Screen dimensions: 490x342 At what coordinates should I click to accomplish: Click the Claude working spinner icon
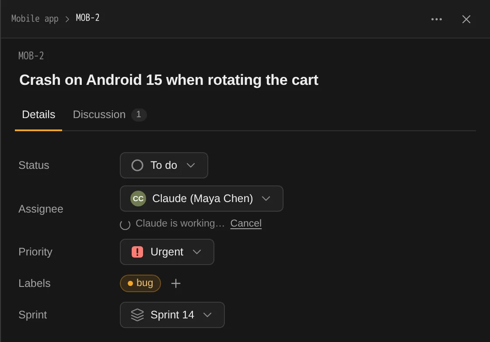point(125,224)
